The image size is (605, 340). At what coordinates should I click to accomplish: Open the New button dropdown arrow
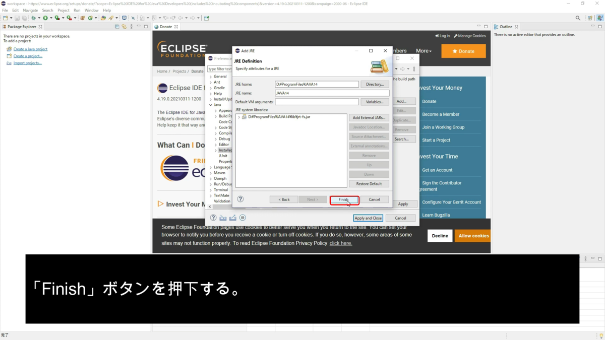pos(11,18)
